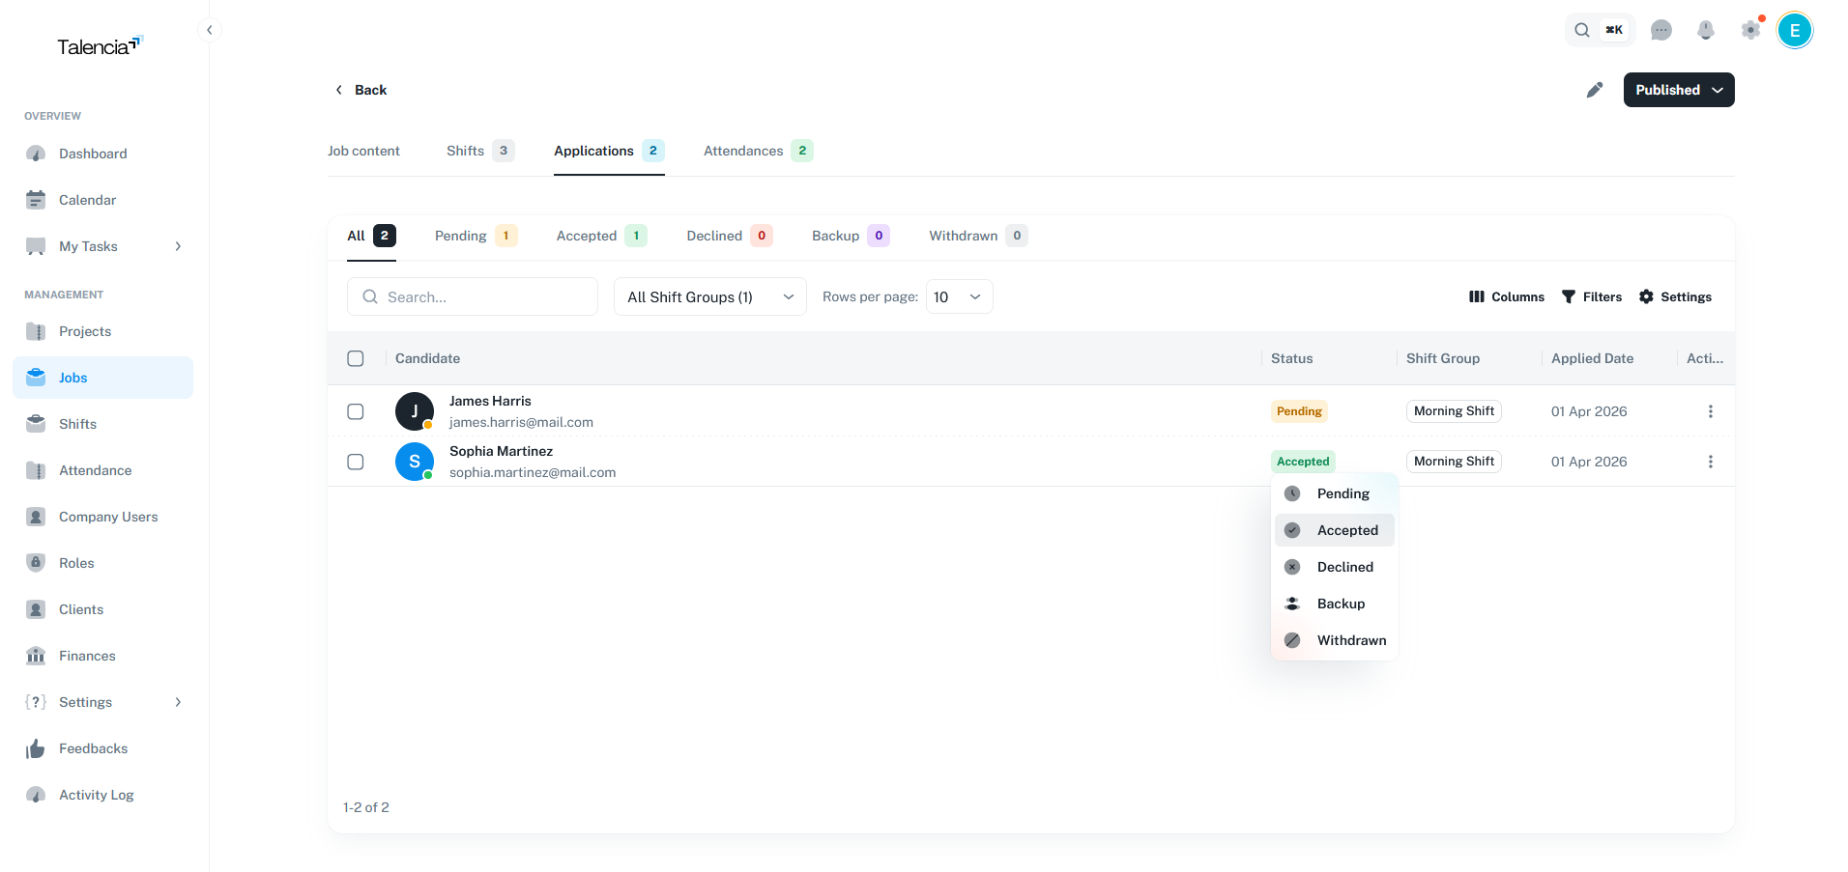Check the Sophia Martinez row checkbox
The image size is (1848, 872).
356,462
